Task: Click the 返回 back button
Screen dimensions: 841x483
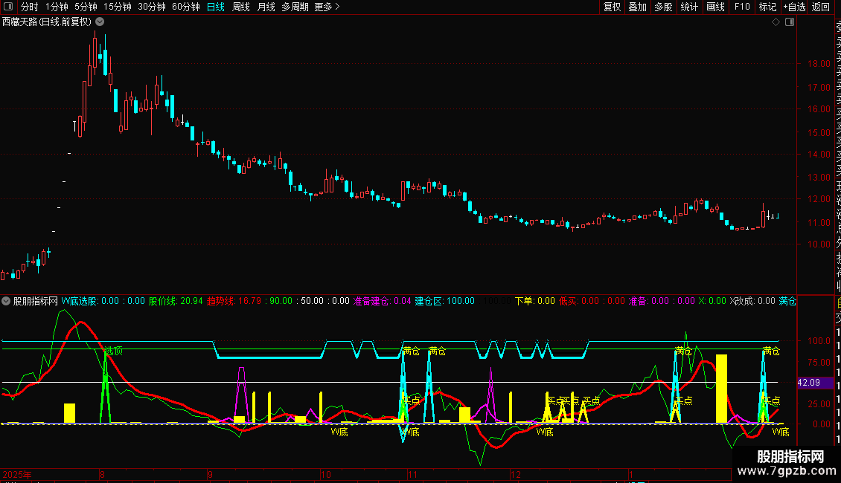Action: coord(821,7)
